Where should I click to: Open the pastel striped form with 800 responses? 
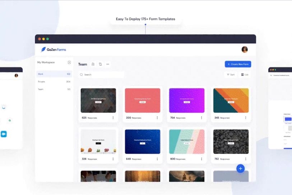pyautogui.click(x=187, y=142)
